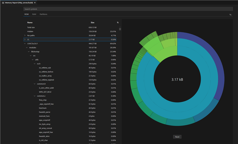Collapse the utils folder
238x144 pixels.
[x=33, y=60]
